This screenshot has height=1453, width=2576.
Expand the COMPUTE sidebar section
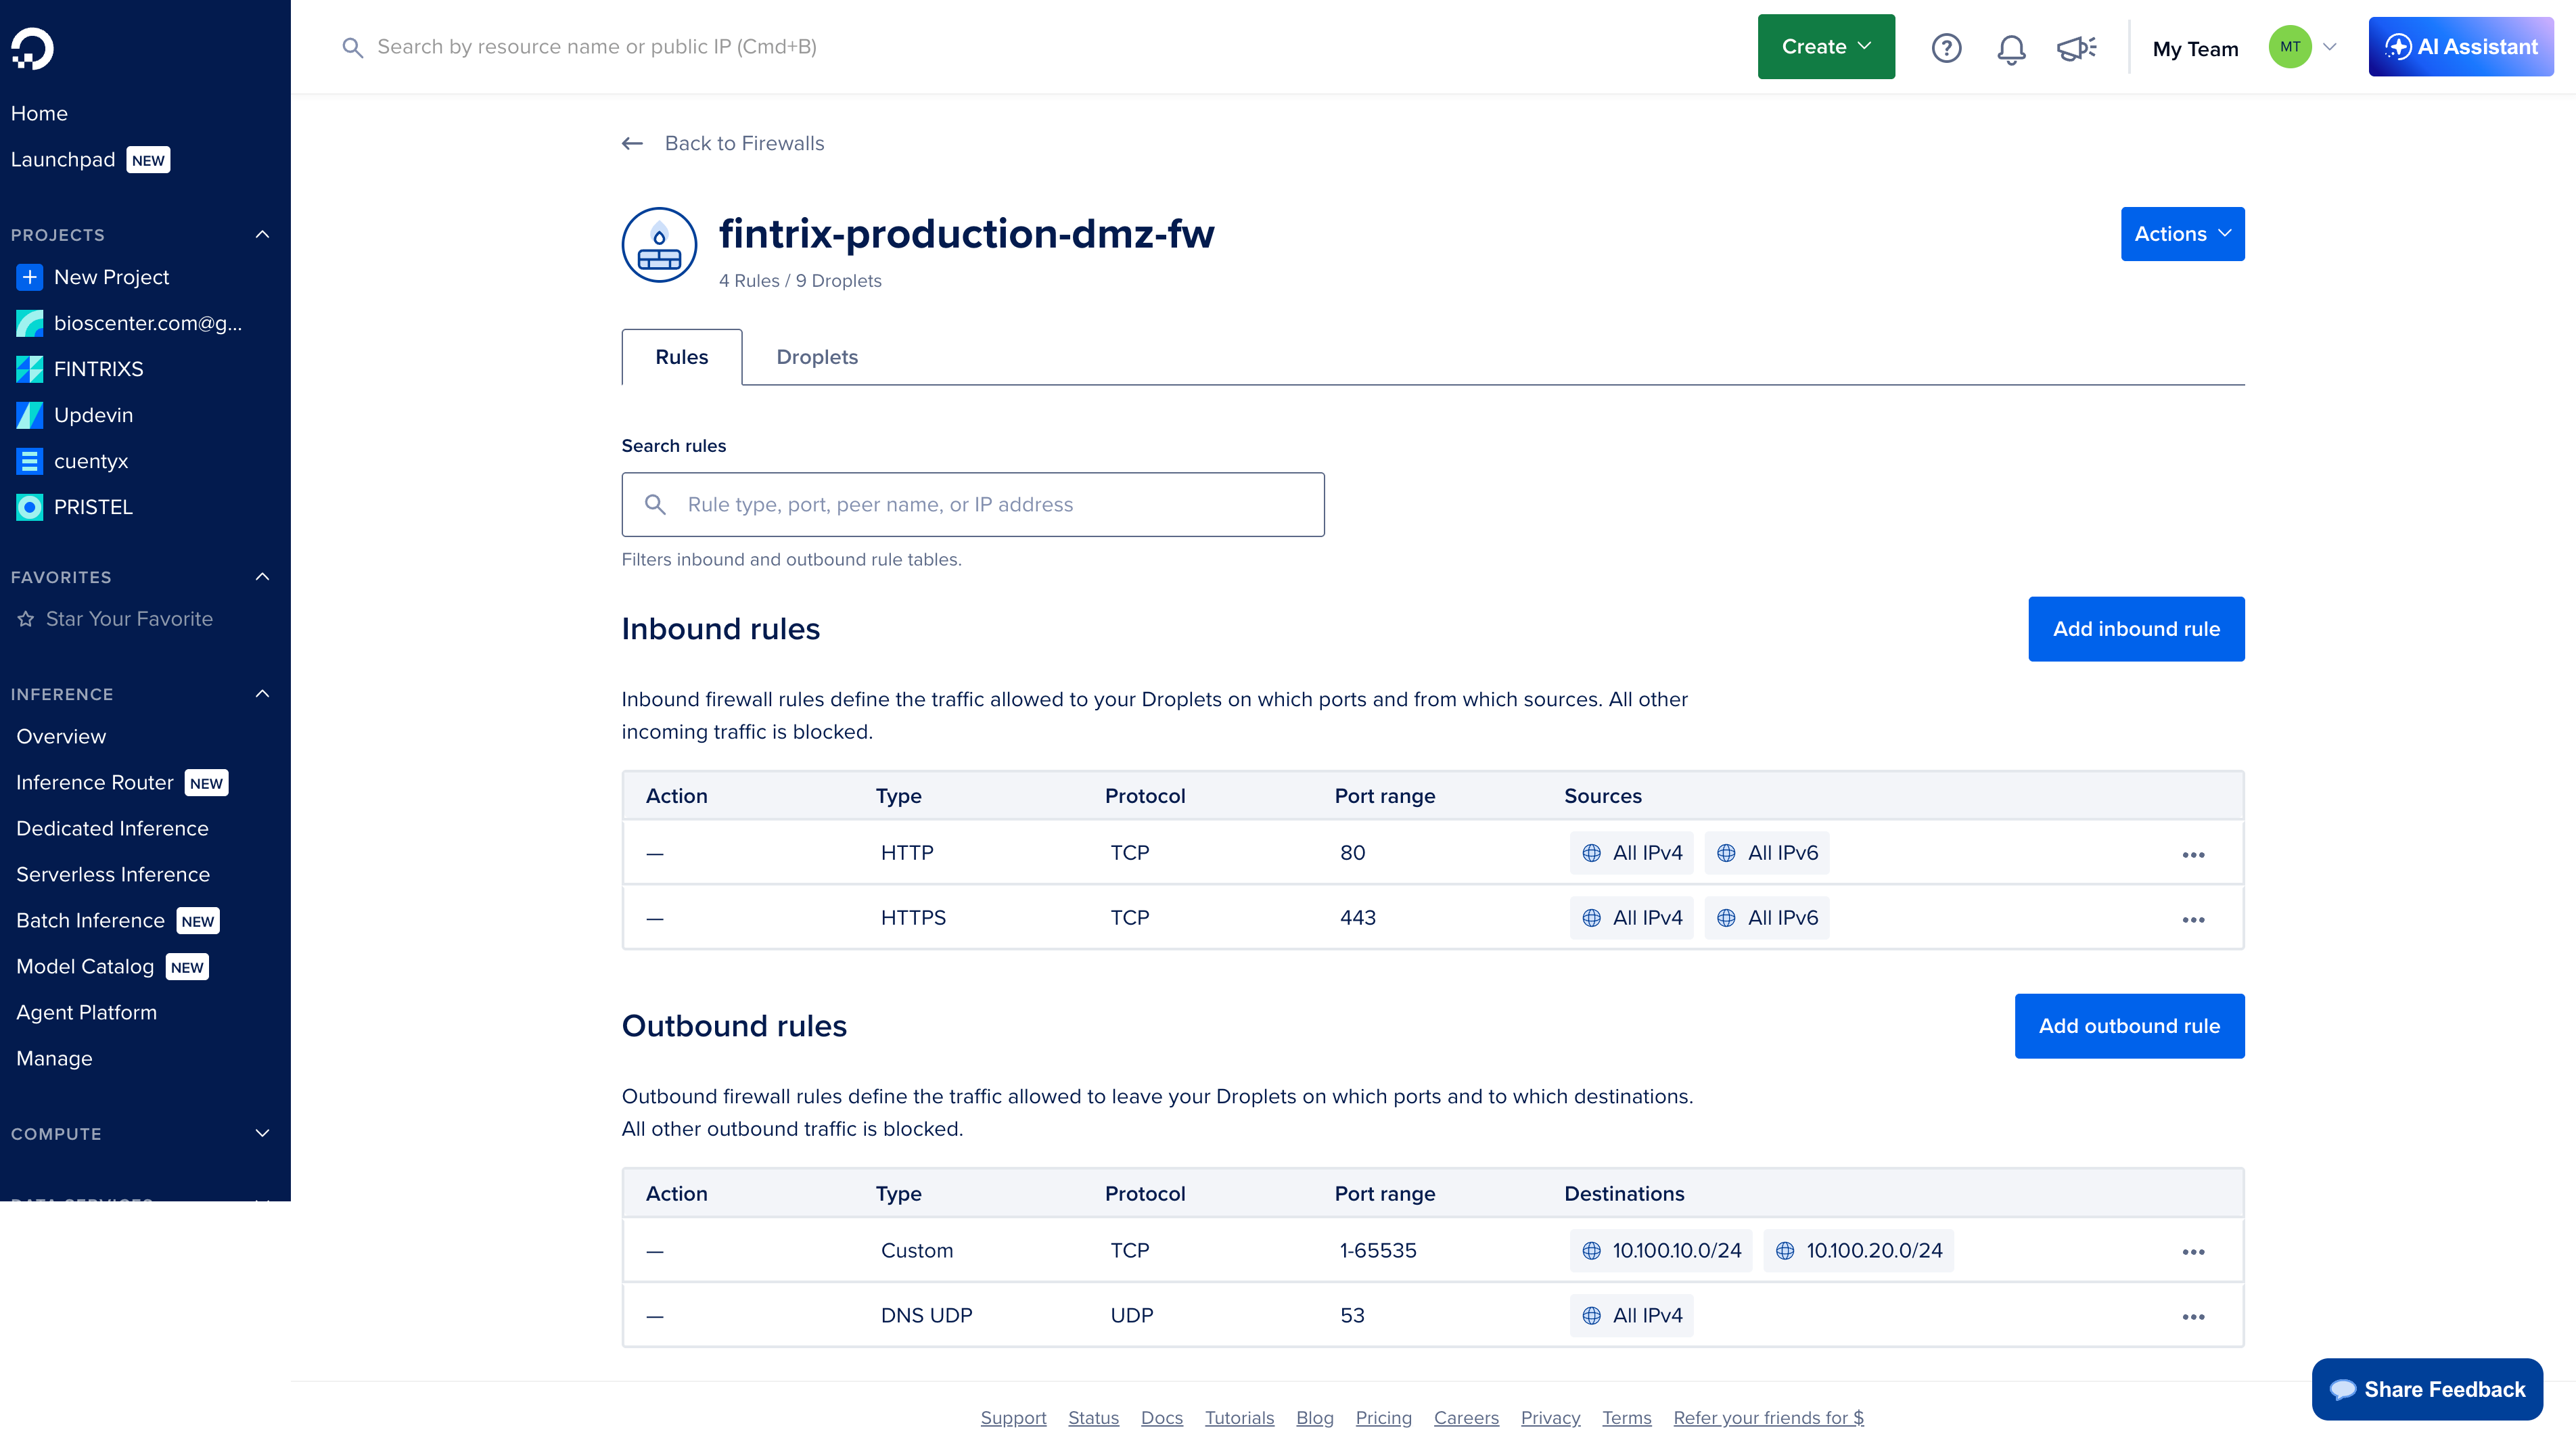coord(262,1133)
